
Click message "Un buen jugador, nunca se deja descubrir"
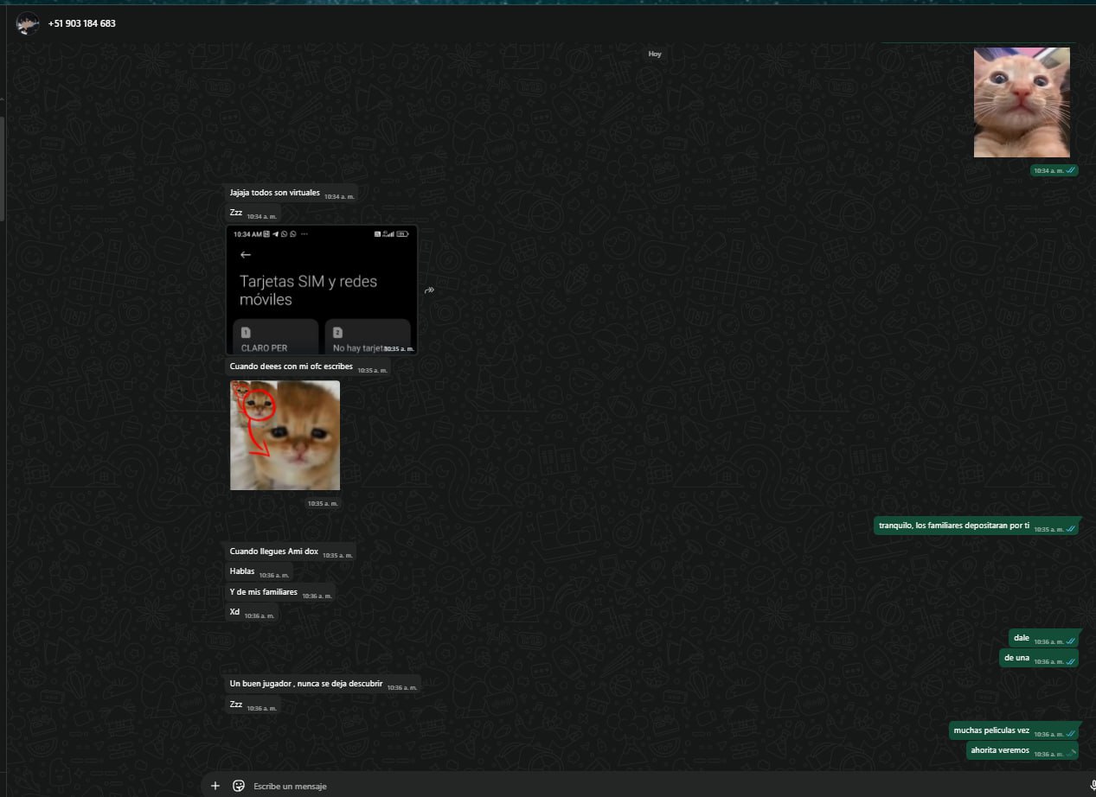(306, 684)
